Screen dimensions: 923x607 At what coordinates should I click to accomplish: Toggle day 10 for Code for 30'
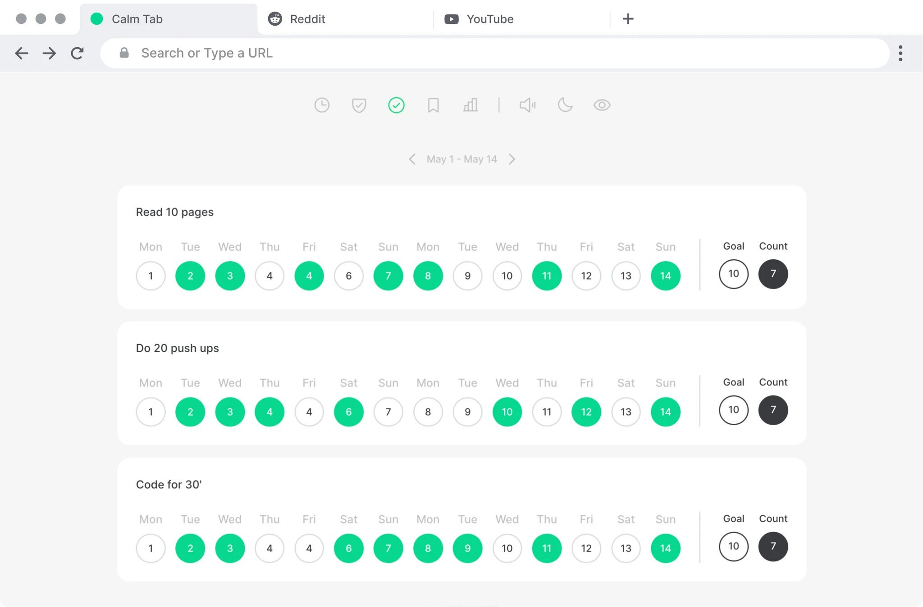[x=507, y=548]
